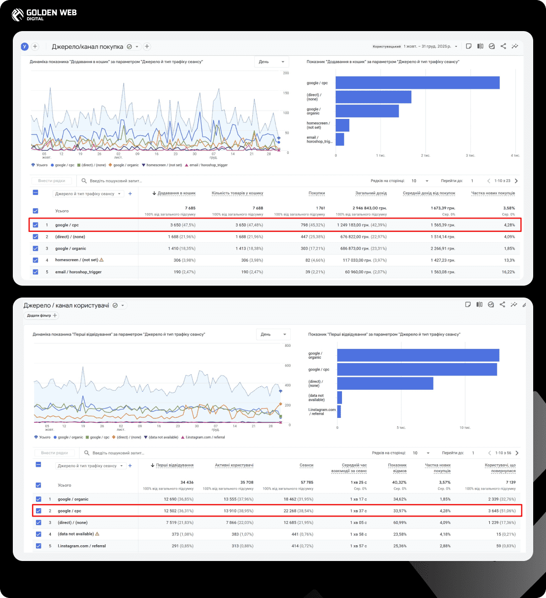Sort by Сеанси column header
The height and width of the screenshot is (598, 546).
pyautogui.click(x=306, y=465)
